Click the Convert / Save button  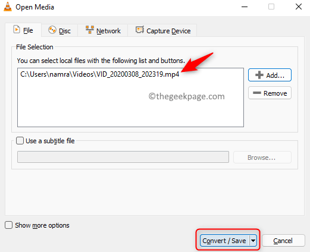pos(225,241)
